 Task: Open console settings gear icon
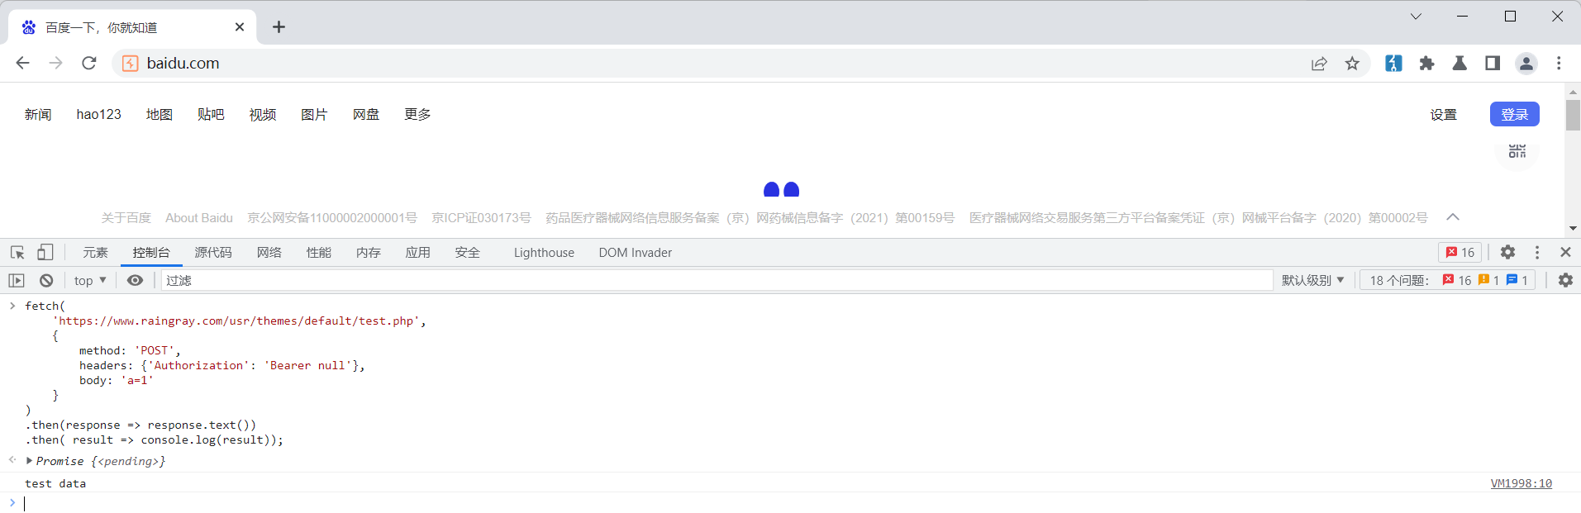coord(1565,281)
